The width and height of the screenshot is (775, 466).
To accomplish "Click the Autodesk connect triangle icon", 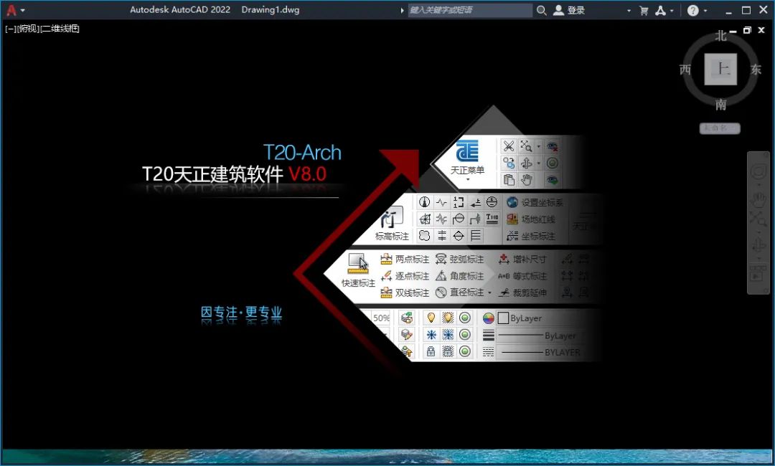I will tap(660, 10).
